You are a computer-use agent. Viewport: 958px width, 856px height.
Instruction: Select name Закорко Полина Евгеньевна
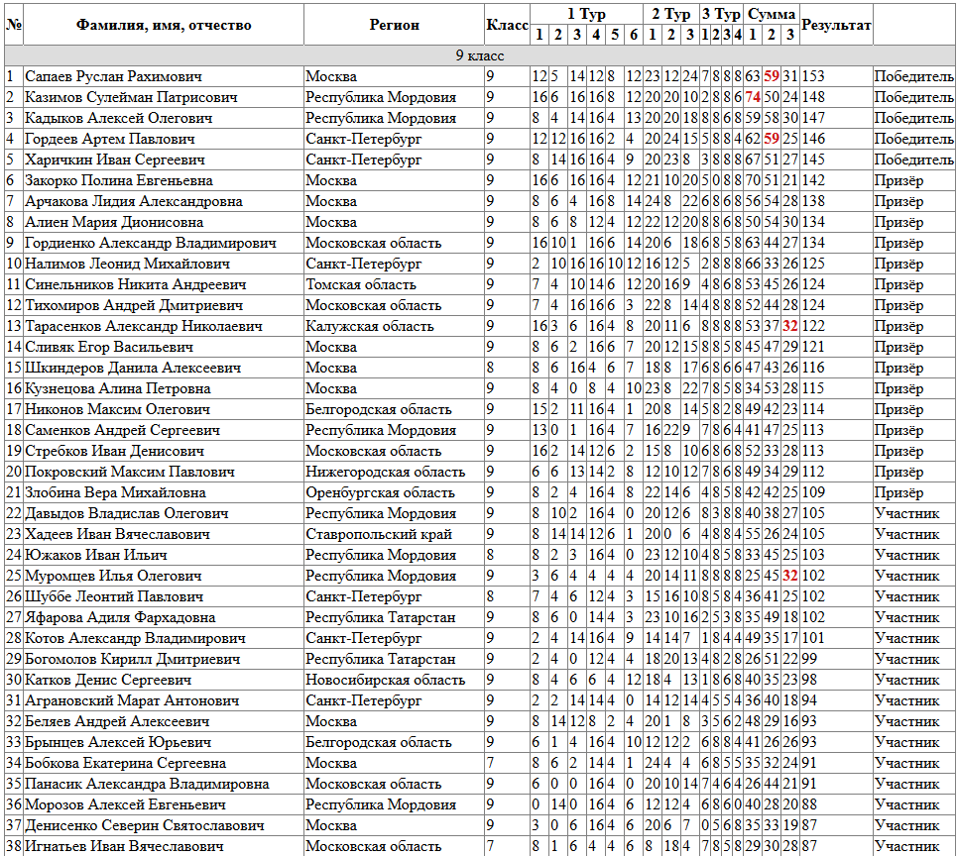[119, 180]
